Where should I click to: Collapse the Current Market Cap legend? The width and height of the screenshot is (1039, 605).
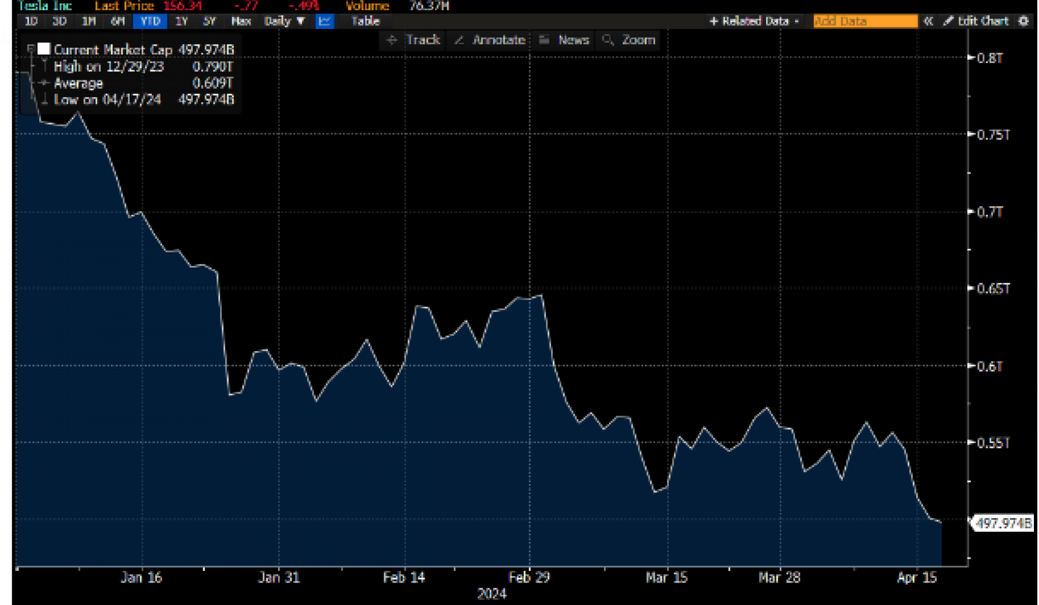(30, 49)
